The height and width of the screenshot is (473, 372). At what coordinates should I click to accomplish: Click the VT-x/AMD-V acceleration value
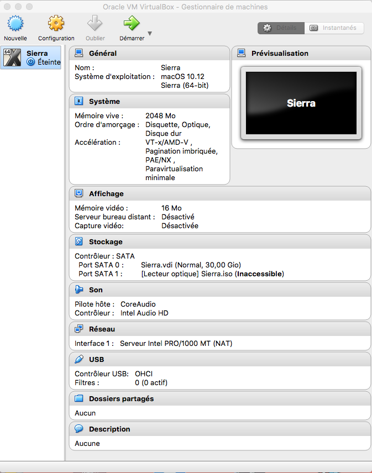[169, 142]
